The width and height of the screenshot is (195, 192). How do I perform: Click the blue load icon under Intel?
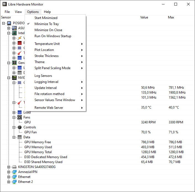pos(20,58)
